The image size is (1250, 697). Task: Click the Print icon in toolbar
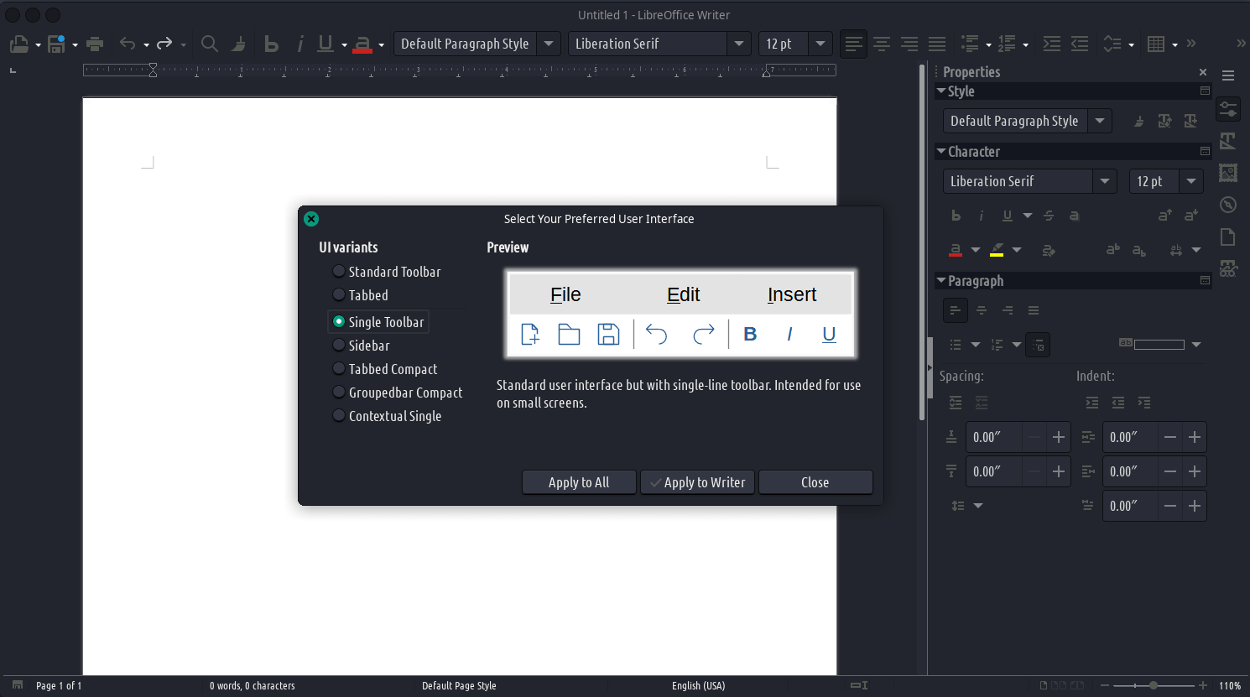click(95, 44)
